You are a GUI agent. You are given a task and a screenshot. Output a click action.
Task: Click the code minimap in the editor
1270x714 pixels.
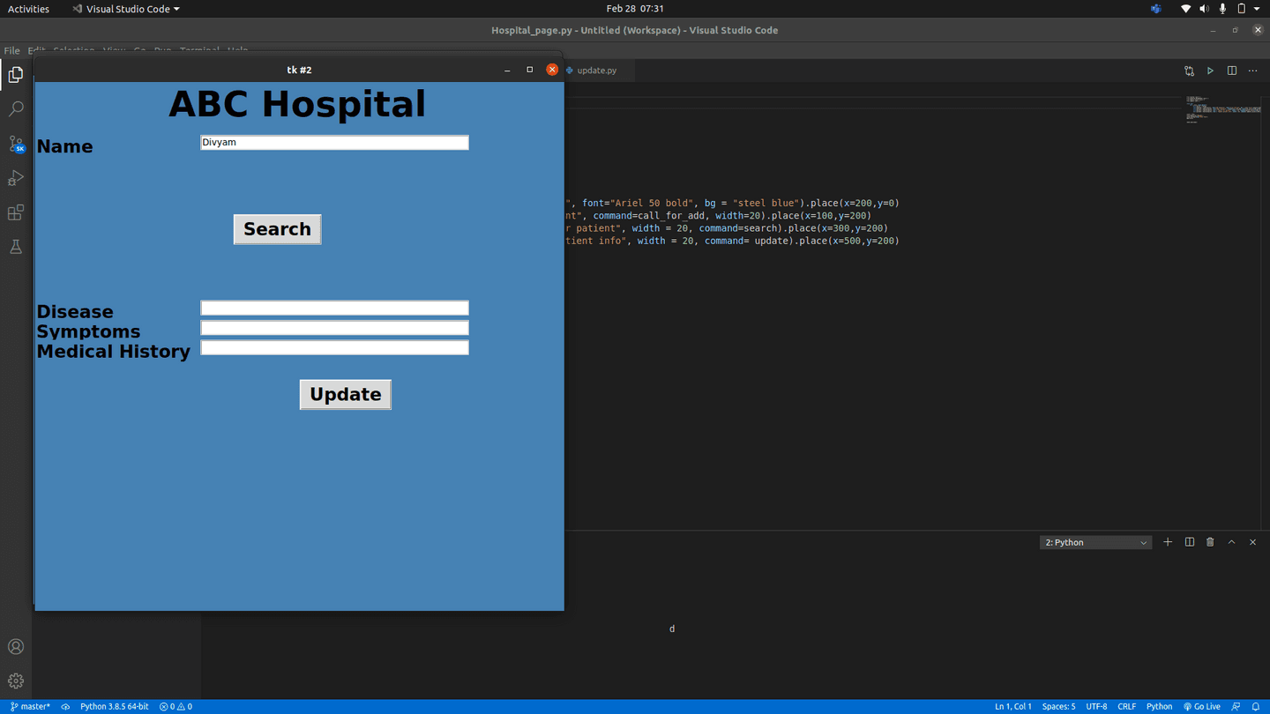pos(1221,109)
